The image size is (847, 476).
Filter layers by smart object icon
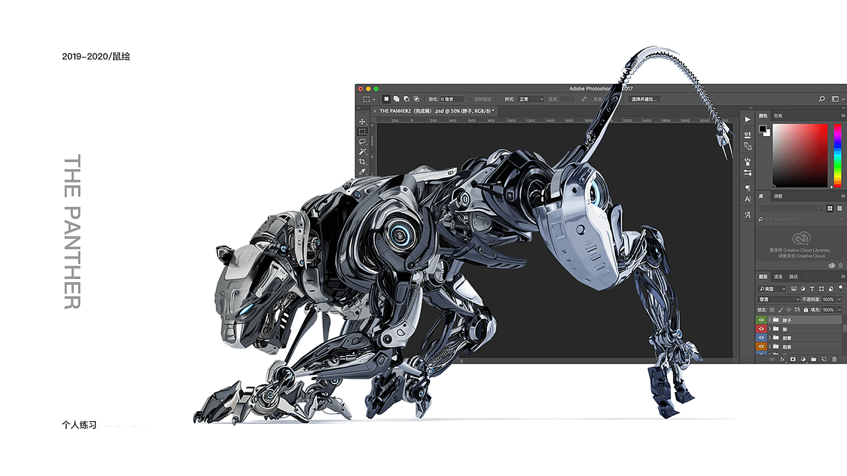click(x=830, y=289)
